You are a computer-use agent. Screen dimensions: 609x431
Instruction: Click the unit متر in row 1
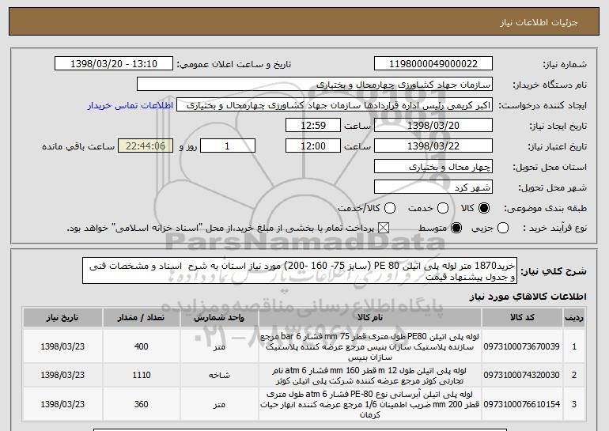coord(219,346)
